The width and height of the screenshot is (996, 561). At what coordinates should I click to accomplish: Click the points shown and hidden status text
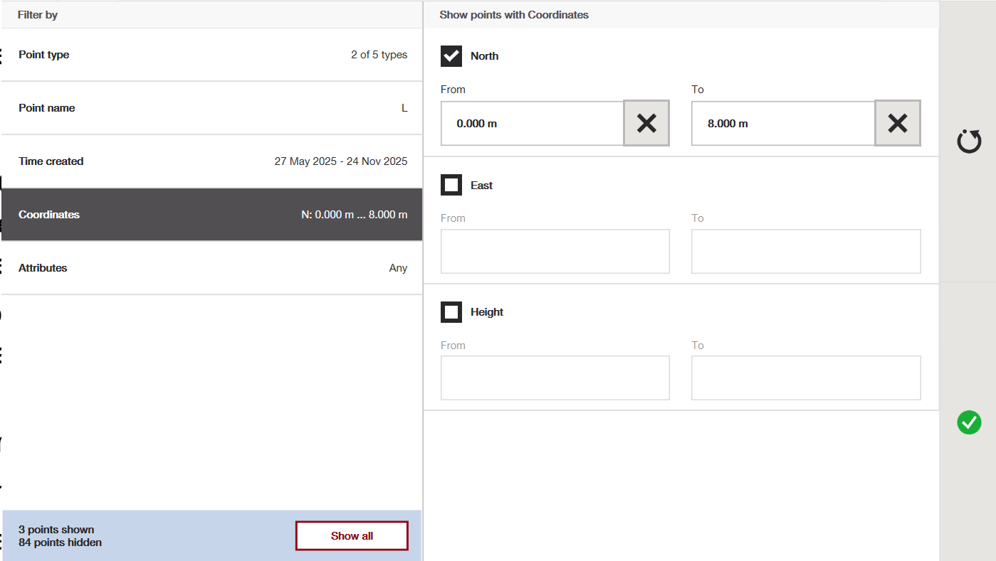(x=61, y=536)
